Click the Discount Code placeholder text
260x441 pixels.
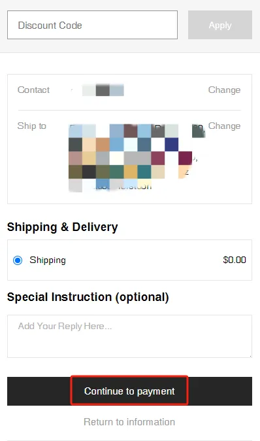point(50,26)
